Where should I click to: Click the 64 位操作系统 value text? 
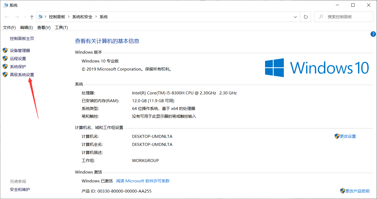click(164, 109)
